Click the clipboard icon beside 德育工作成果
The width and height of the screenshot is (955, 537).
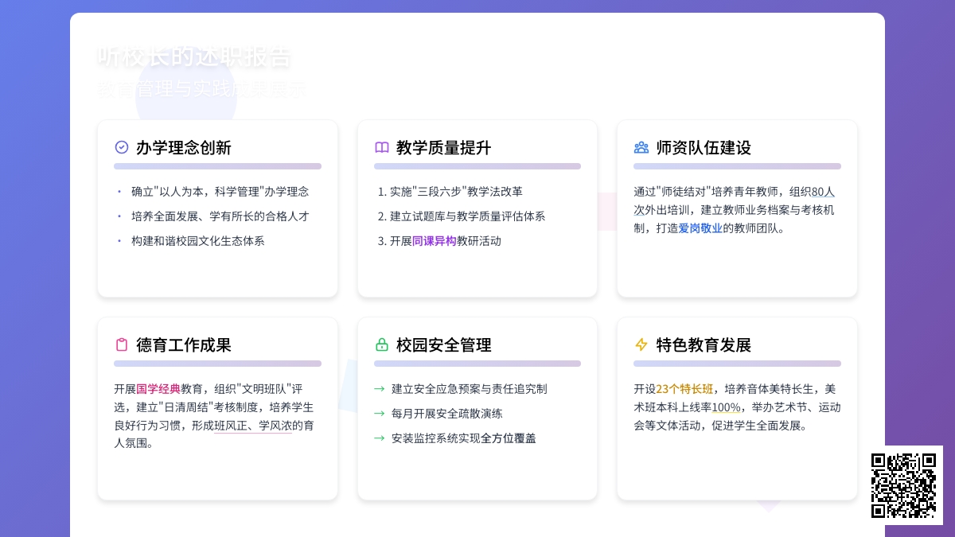(x=122, y=344)
